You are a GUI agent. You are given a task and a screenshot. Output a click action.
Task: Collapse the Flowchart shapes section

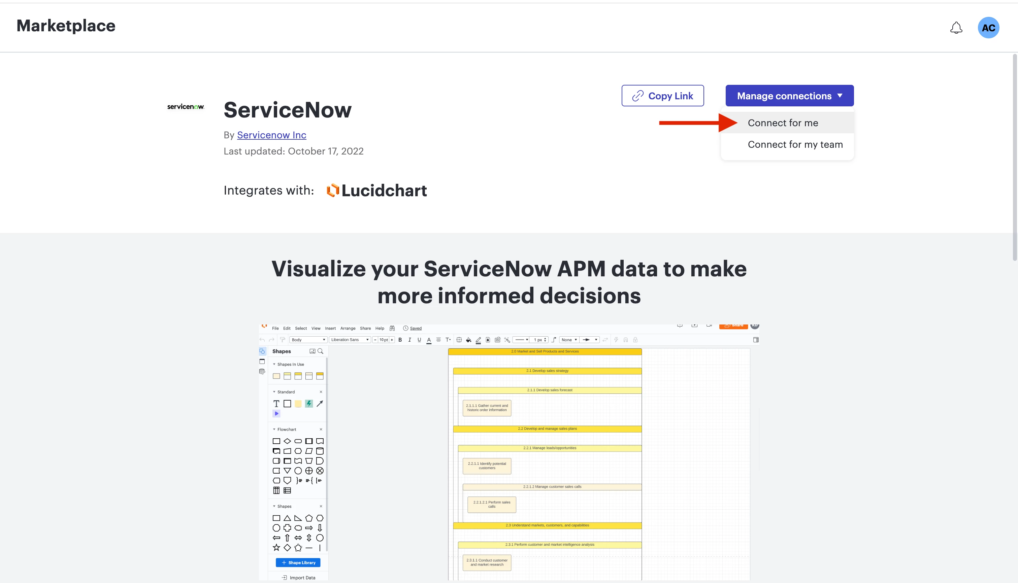coord(274,429)
